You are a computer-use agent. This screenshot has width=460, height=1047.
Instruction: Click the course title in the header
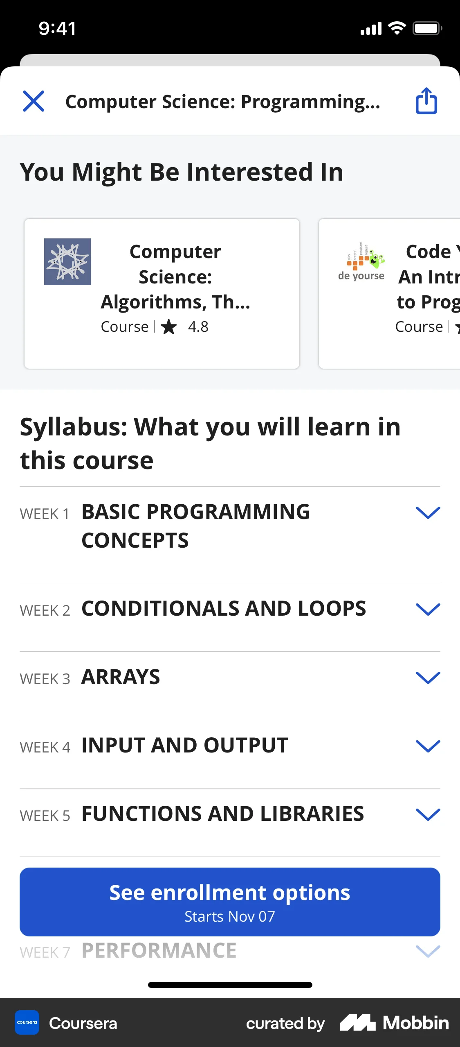[x=223, y=102]
